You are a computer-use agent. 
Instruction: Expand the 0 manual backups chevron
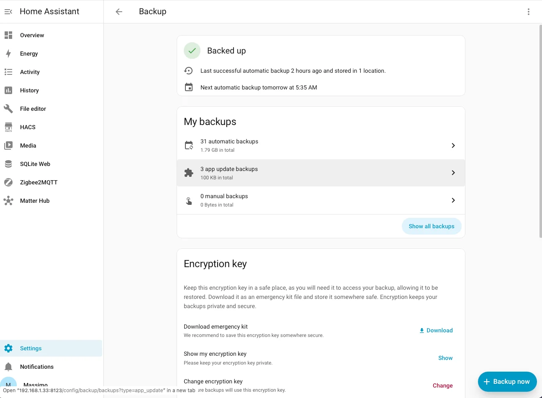tap(453, 200)
